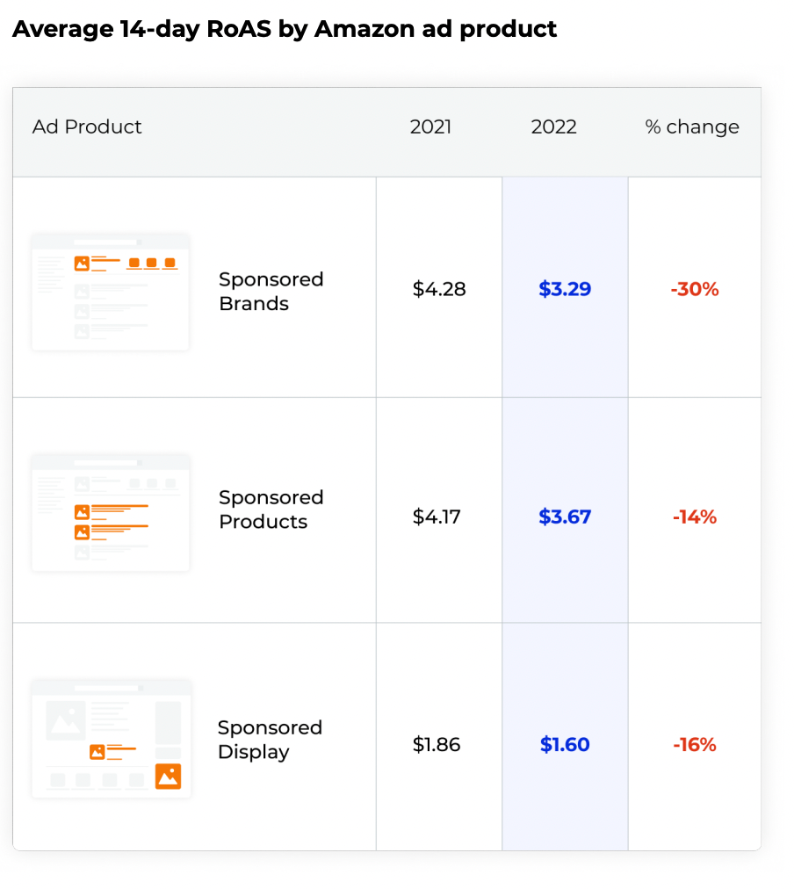
Task: Select the % change column header
Action: click(692, 127)
